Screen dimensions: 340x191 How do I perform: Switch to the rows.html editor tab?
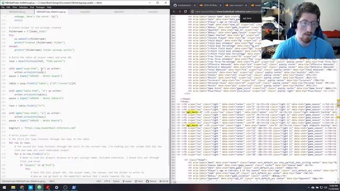tap(153, 12)
